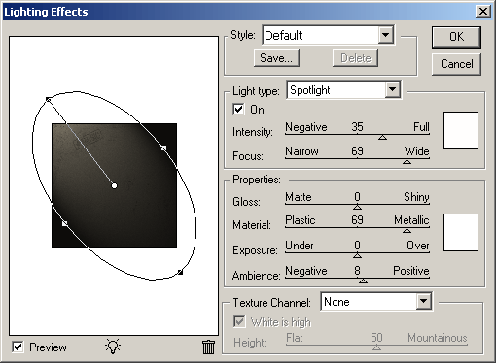This screenshot has height=363, width=496.
Task: Click the light direction handle at line end
Action: click(x=48, y=99)
